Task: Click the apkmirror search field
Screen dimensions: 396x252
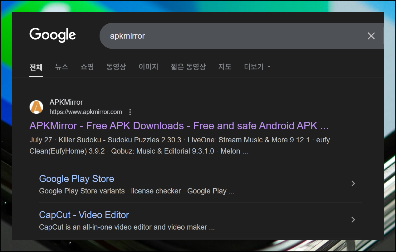Action: [242, 36]
